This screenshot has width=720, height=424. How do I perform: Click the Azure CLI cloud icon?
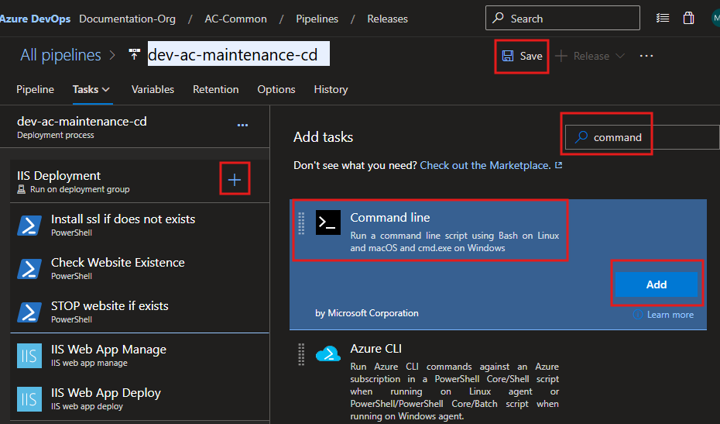327,353
